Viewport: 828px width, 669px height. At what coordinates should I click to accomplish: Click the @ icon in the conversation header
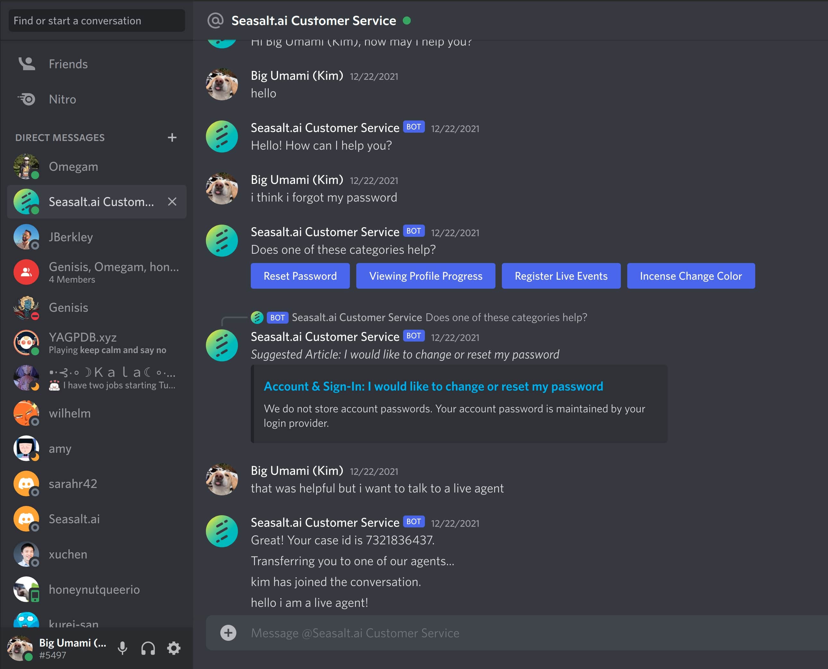(215, 21)
